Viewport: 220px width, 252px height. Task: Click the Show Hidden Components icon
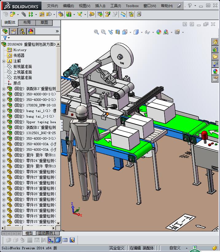point(61,14)
